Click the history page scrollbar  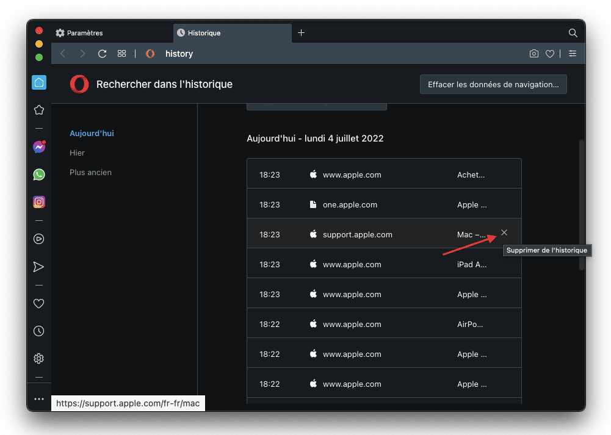581,205
